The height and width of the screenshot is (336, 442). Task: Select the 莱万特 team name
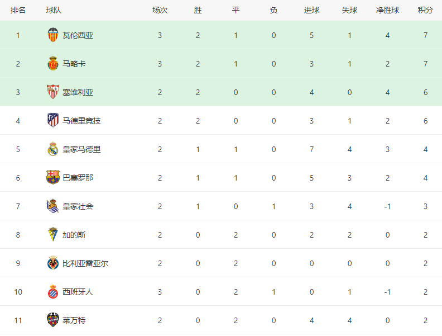pyautogui.click(x=74, y=320)
